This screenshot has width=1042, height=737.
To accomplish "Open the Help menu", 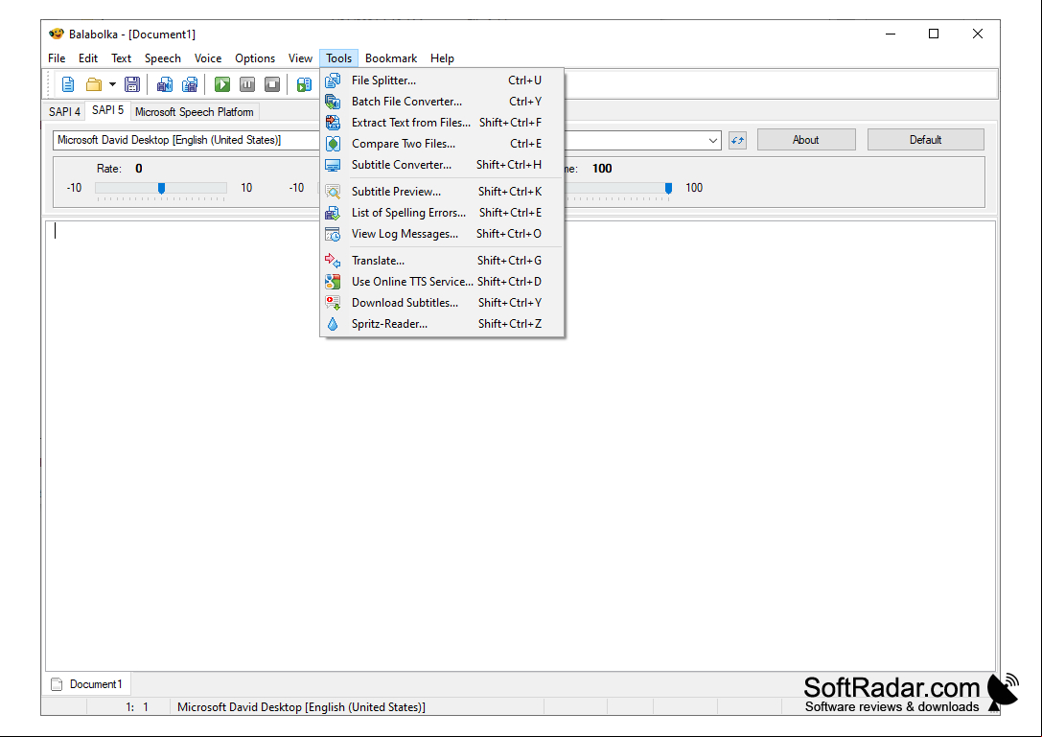I will (x=442, y=58).
